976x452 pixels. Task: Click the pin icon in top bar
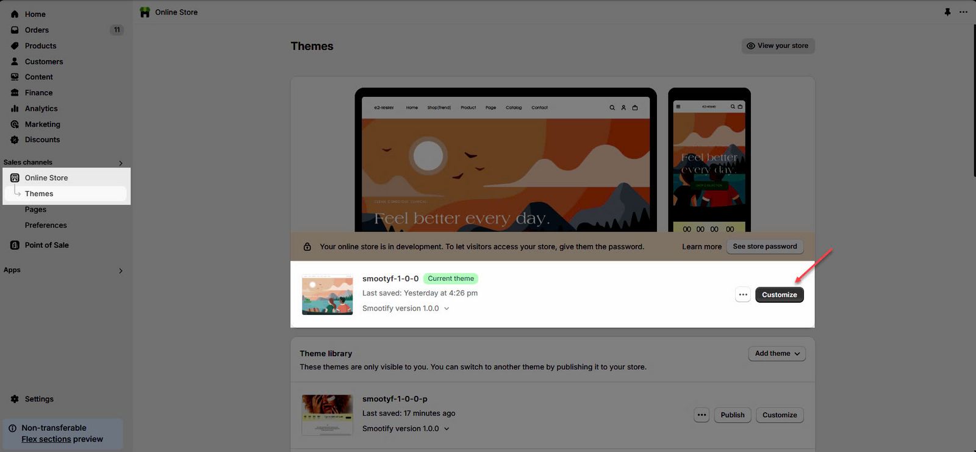tap(947, 12)
